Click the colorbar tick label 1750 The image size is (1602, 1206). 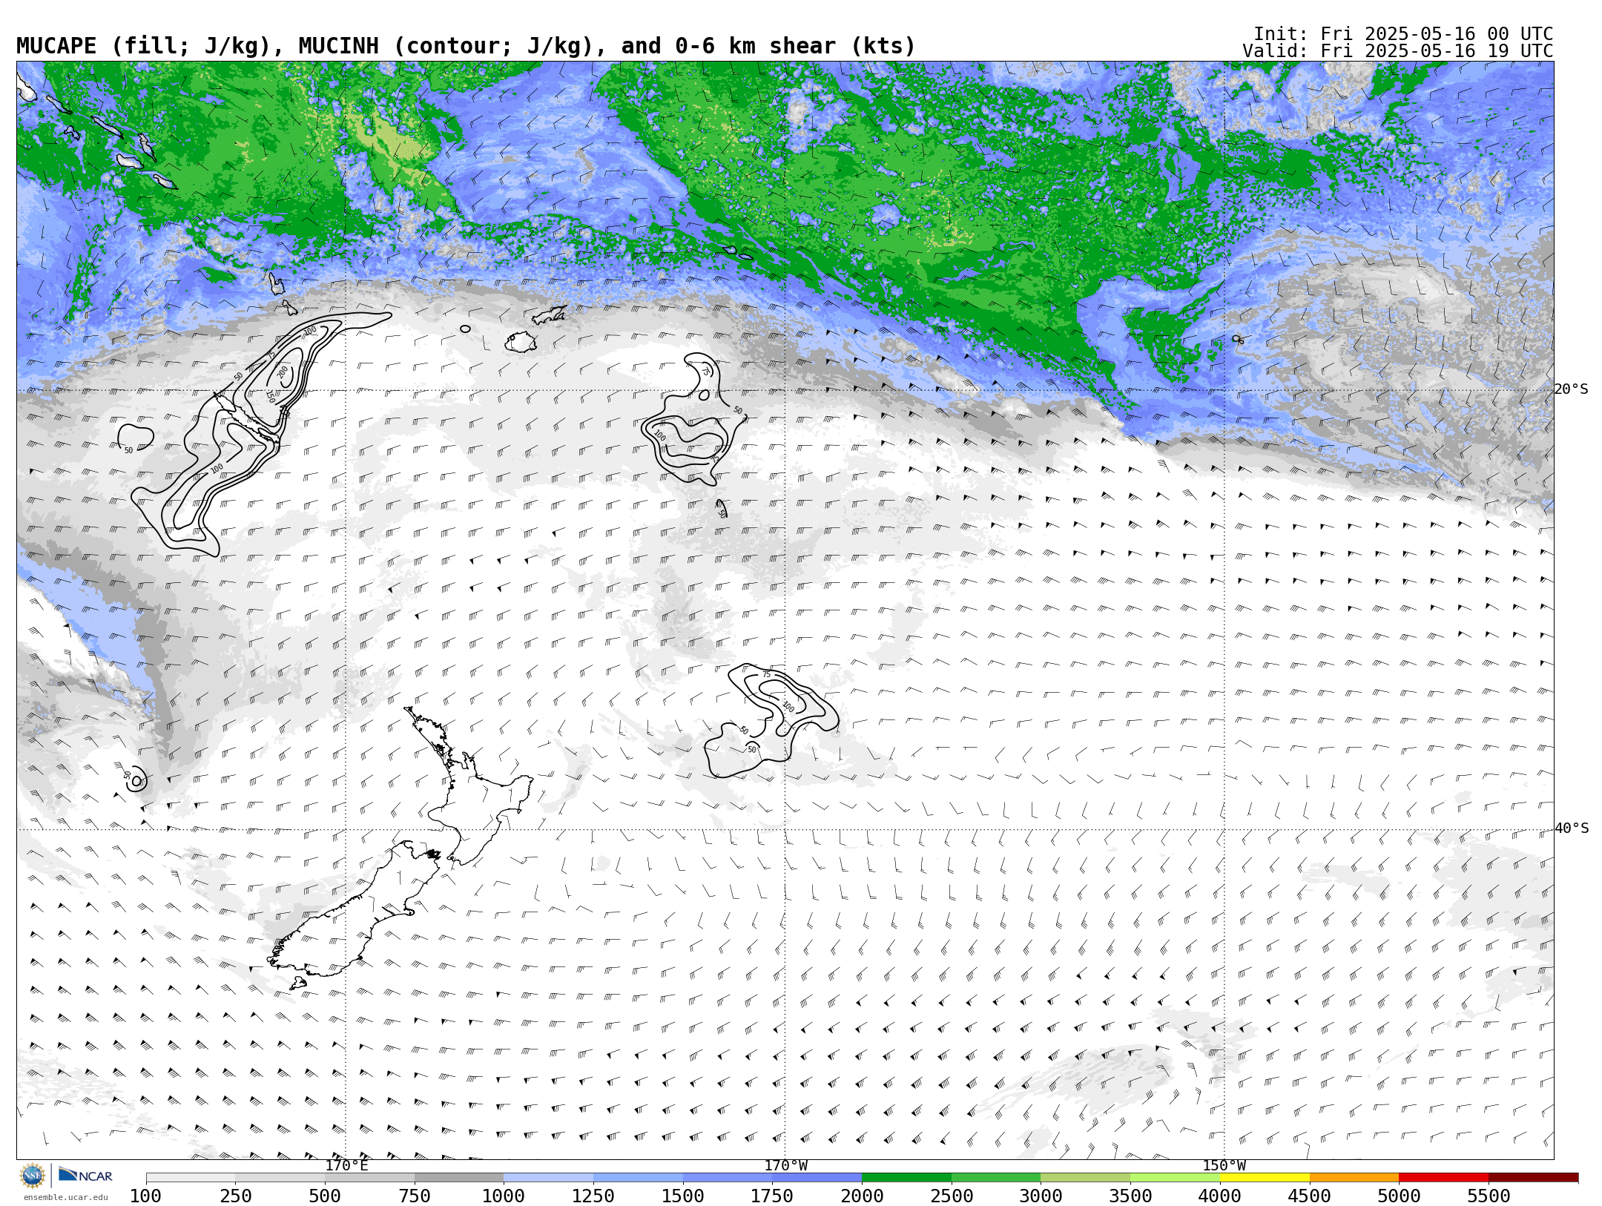tap(772, 1196)
